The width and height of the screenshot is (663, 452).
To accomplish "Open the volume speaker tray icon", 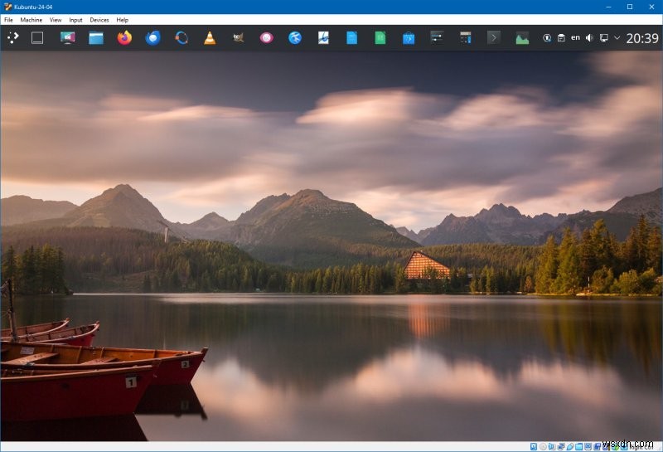I will [589, 37].
